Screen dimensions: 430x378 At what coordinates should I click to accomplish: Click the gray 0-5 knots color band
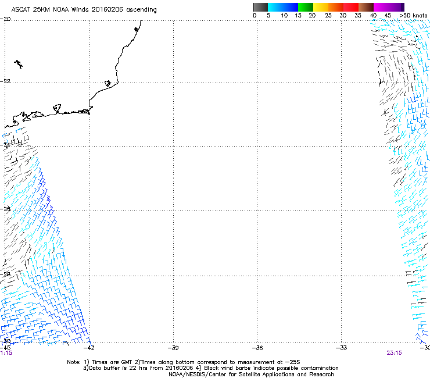click(x=260, y=7)
